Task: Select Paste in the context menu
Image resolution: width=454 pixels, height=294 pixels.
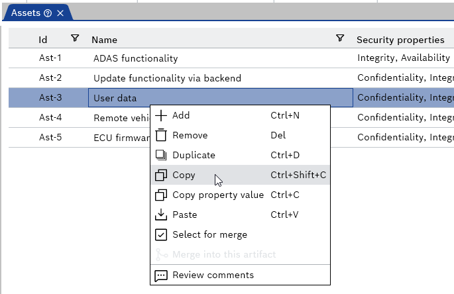Action: pyautogui.click(x=184, y=215)
